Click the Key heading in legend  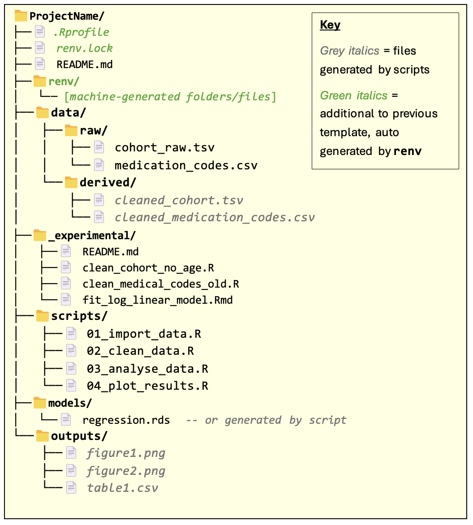[330, 25]
